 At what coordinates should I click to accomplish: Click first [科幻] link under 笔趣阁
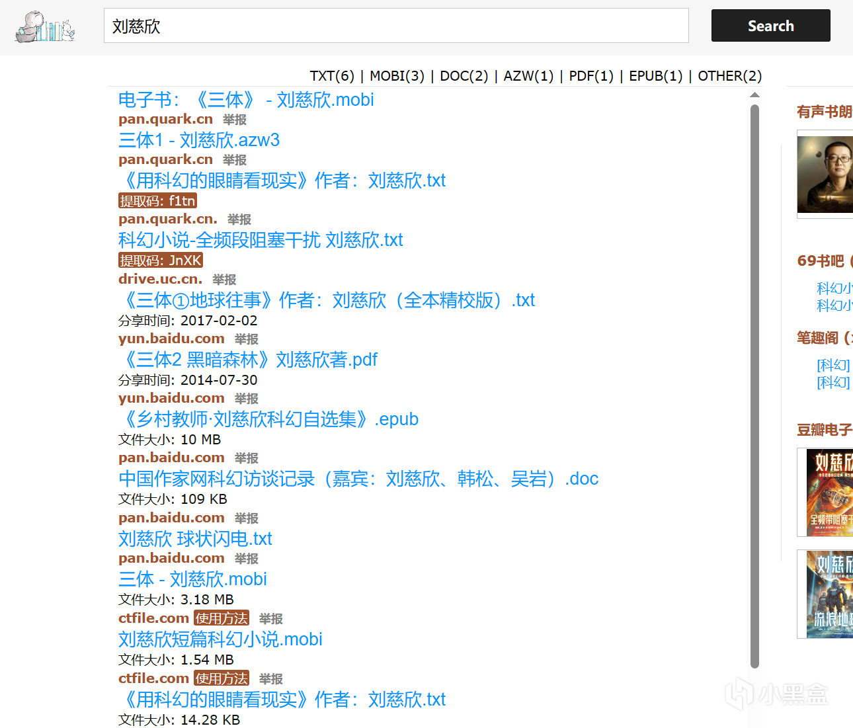833,365
